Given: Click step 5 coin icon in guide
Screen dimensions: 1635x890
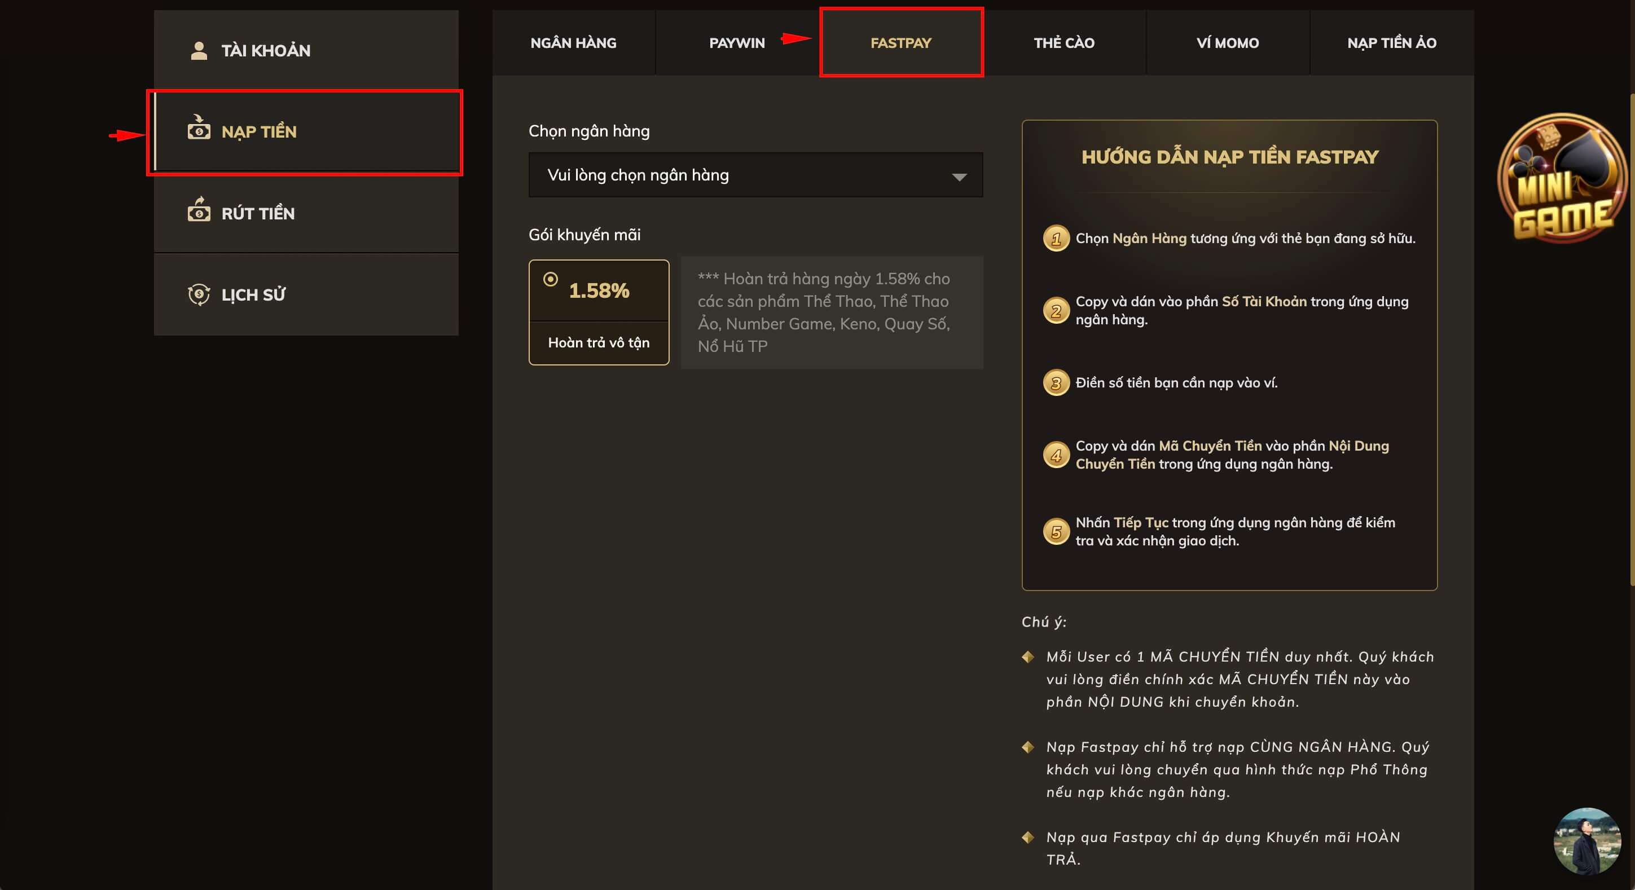Looking at the screenshot, I should coord(1056,532).
